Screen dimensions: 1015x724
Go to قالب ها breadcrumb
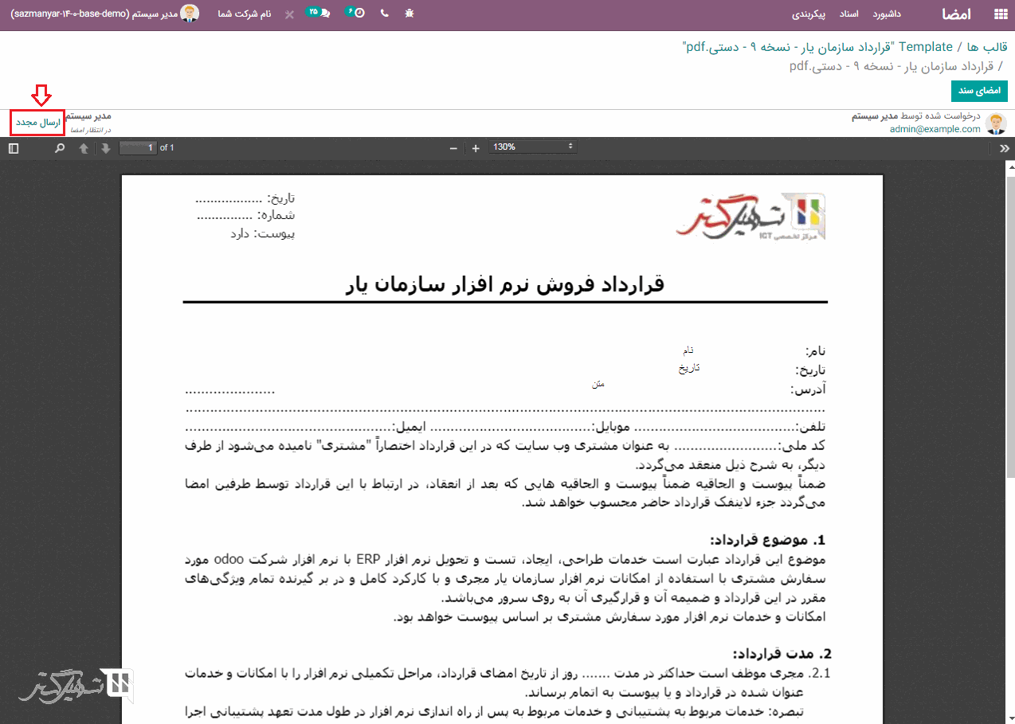tap(988, 47)
